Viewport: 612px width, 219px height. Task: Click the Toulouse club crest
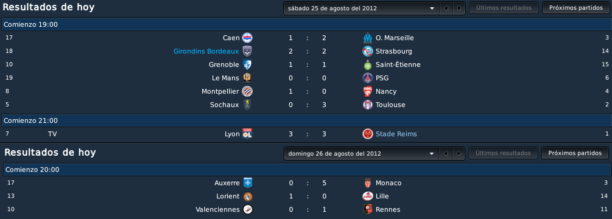pos(368,105)
